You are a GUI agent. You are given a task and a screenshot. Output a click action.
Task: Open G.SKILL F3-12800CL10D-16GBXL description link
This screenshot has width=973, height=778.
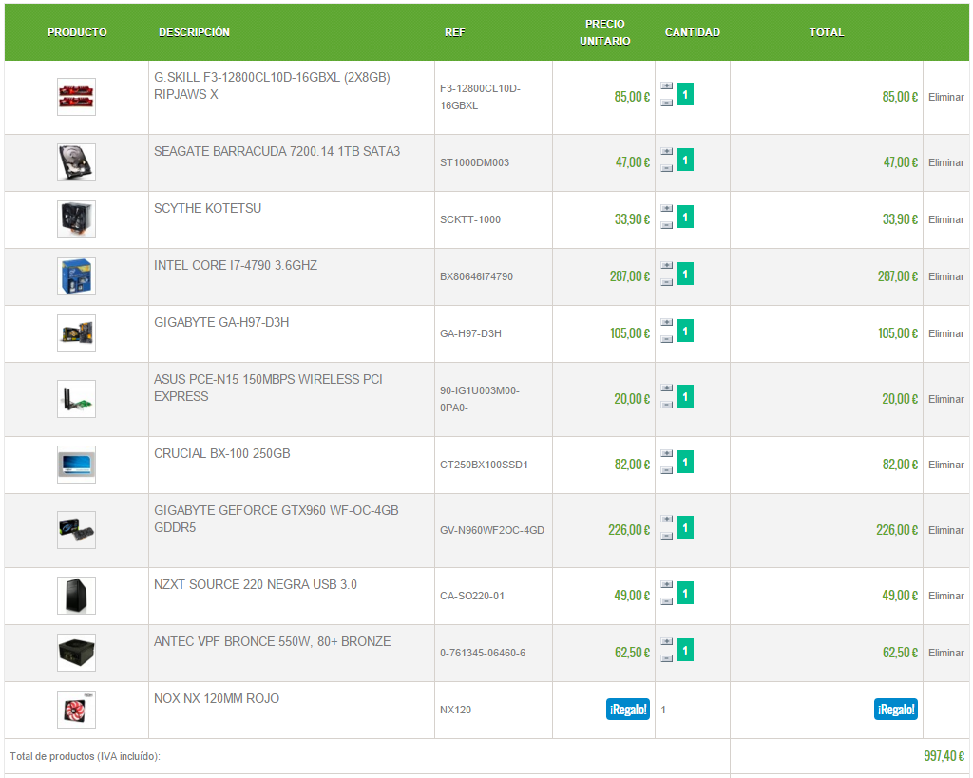point(272,85)
